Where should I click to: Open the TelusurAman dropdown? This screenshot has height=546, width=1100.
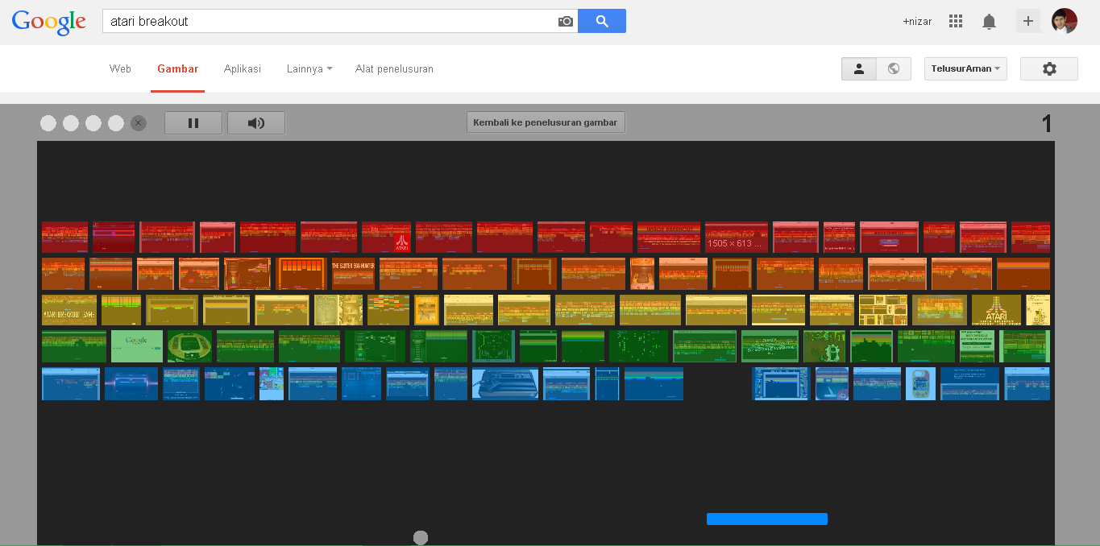point(965,69)
